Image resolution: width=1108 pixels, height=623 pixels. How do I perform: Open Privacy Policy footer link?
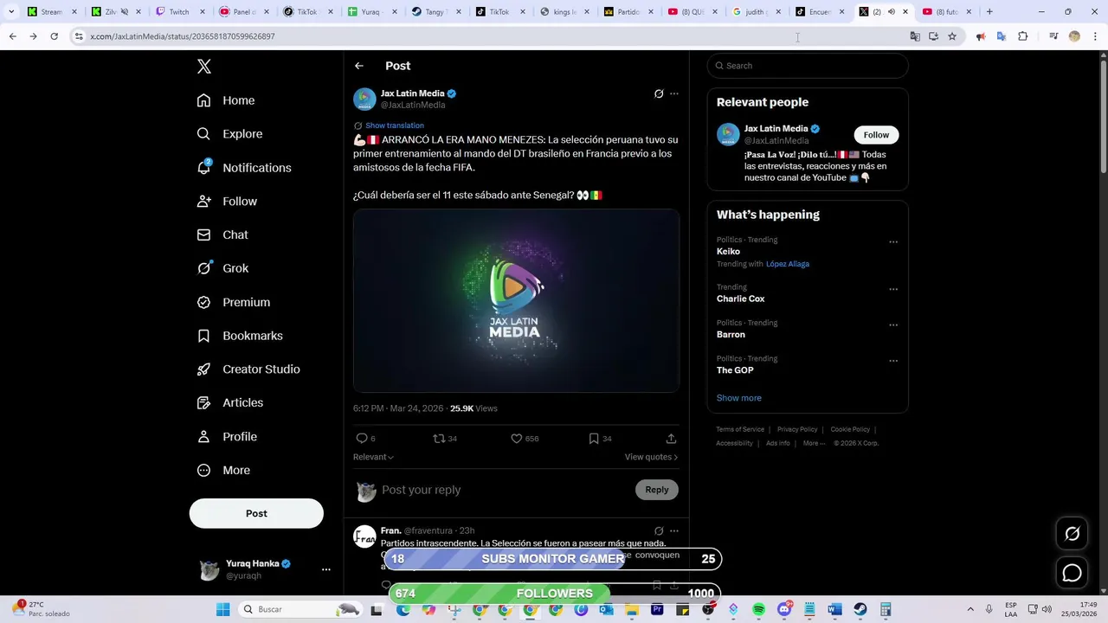click(797, 429)
